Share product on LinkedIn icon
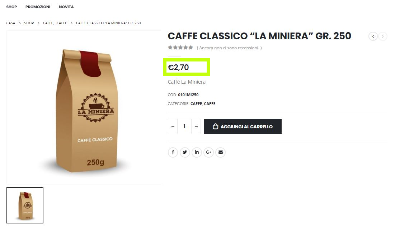 tap(197, 152)
